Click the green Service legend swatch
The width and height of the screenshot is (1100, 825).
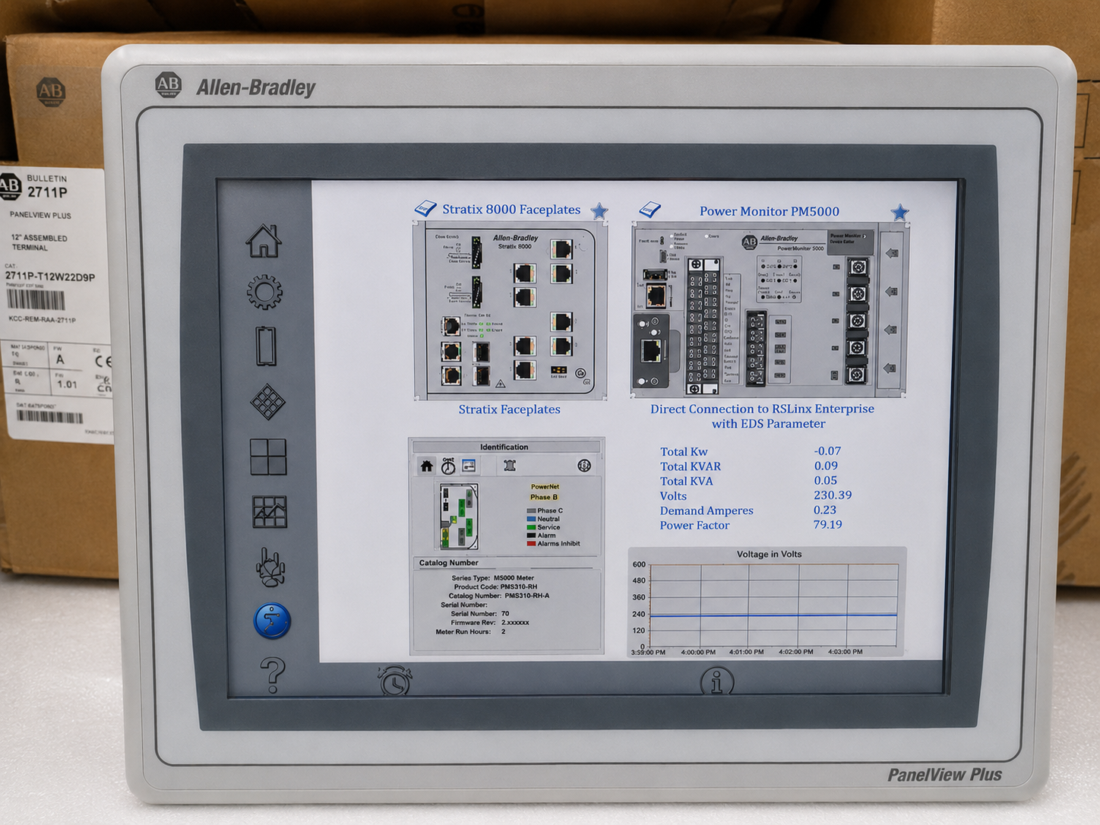(531, 527)
